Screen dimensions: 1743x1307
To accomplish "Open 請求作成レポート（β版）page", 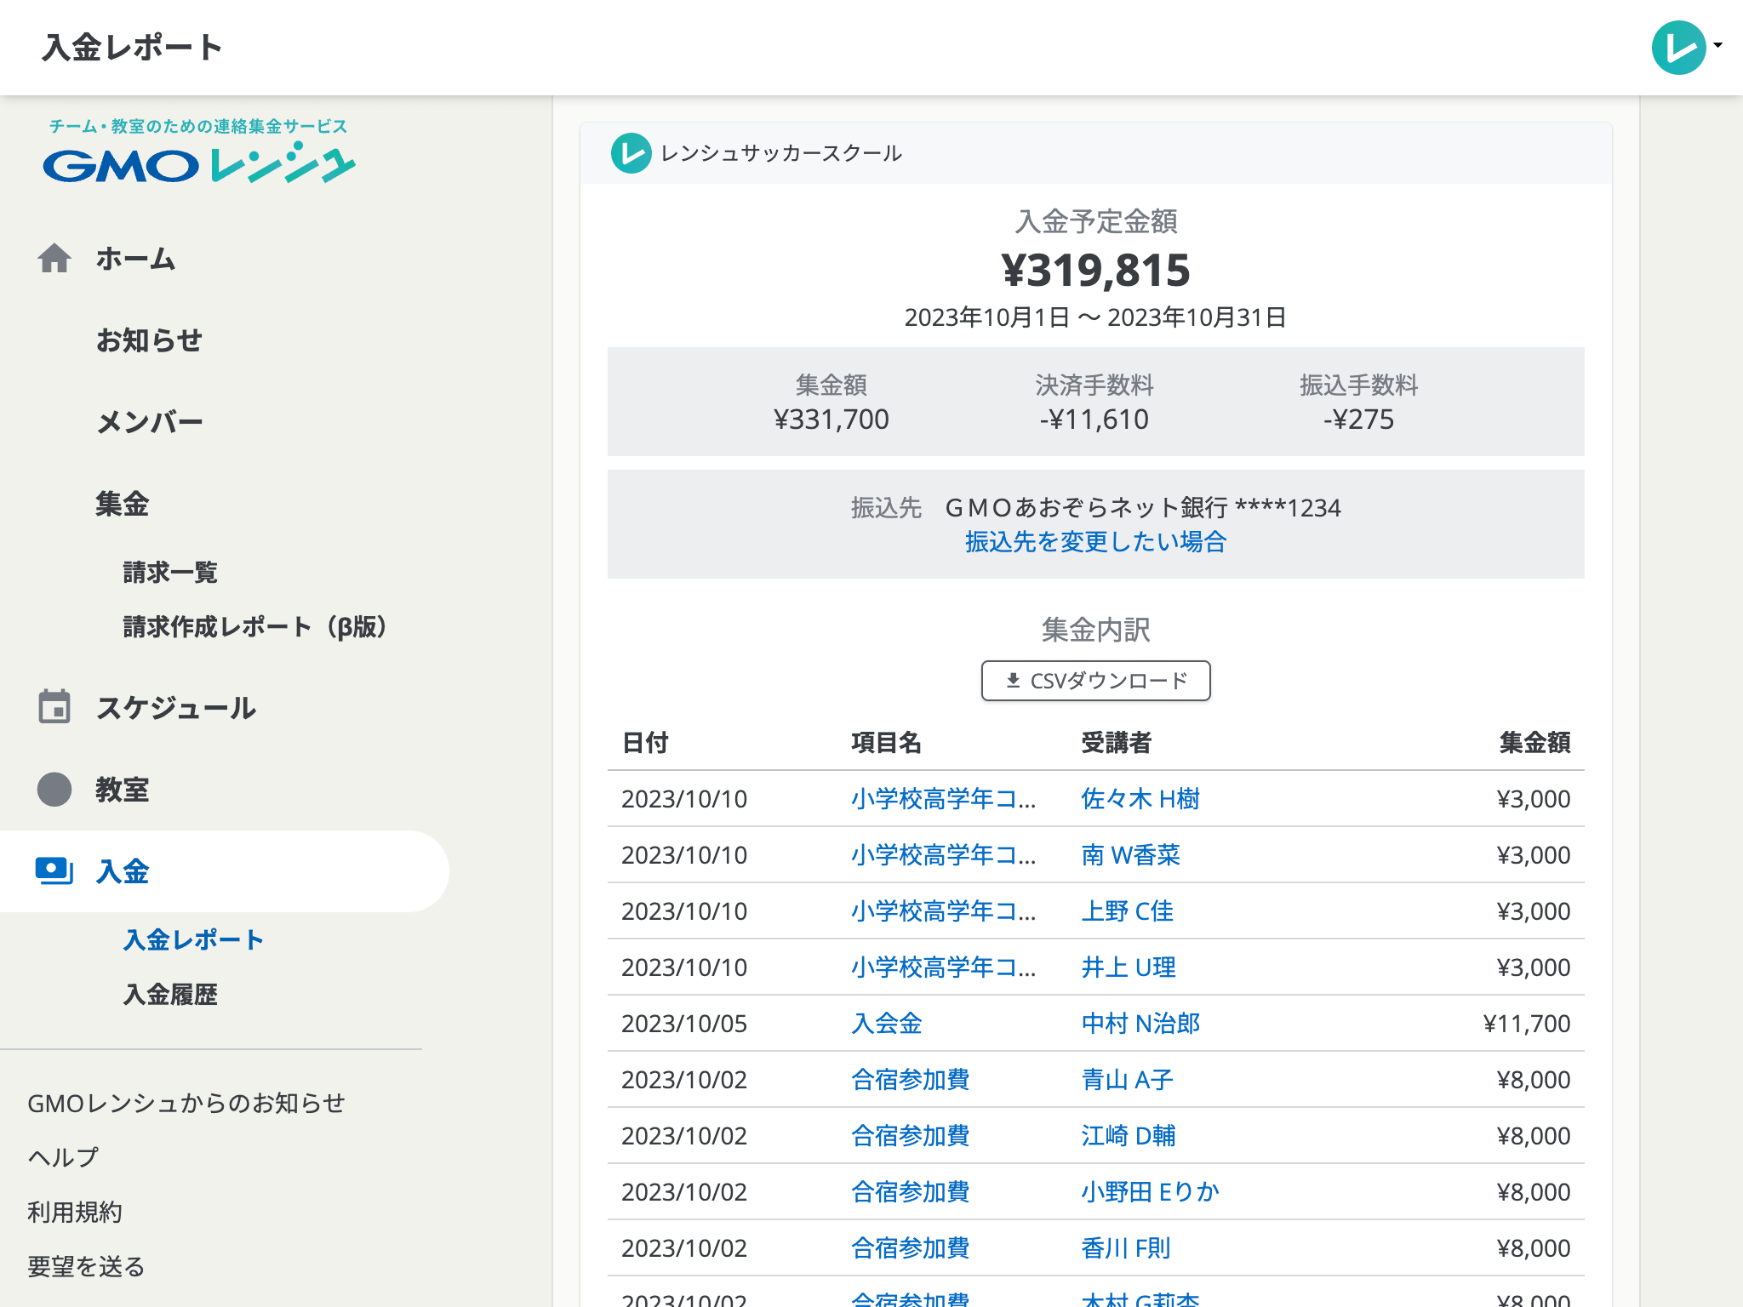I will (x=254, y=626).
